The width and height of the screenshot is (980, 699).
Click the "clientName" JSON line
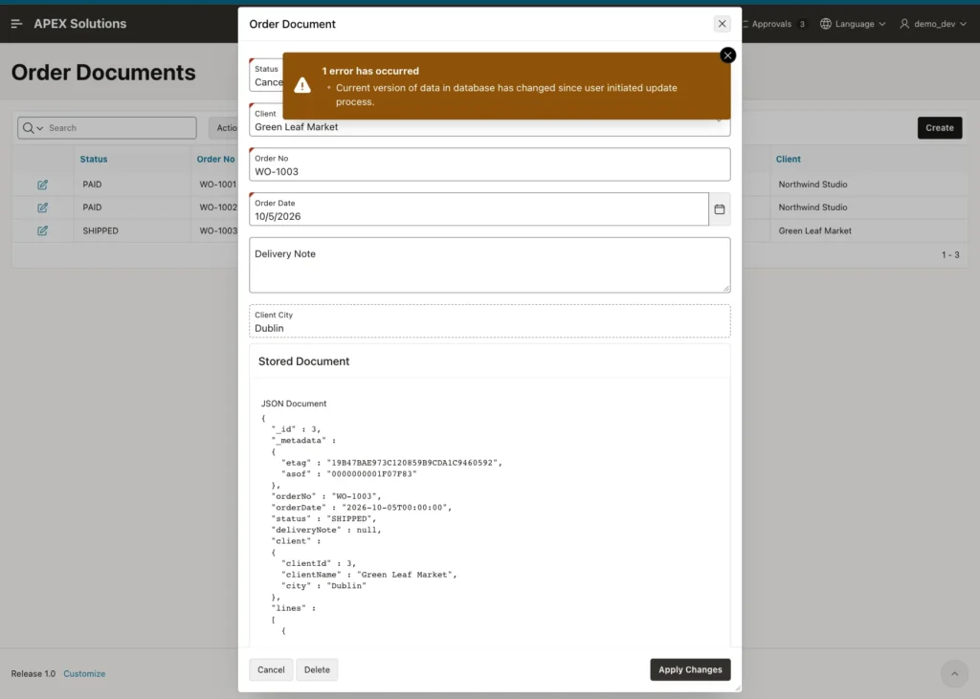click(x=368, y=575)
